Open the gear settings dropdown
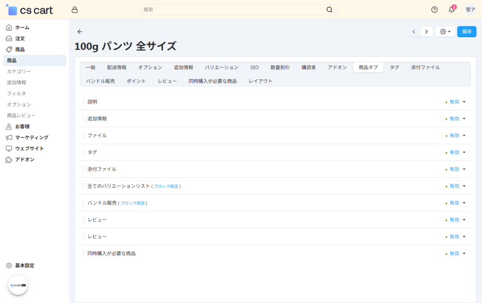The height and width of the screenshot is (303, 482). pos(445,32)
